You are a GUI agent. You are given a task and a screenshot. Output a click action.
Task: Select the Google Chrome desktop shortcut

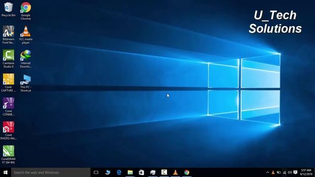(26, 11)
